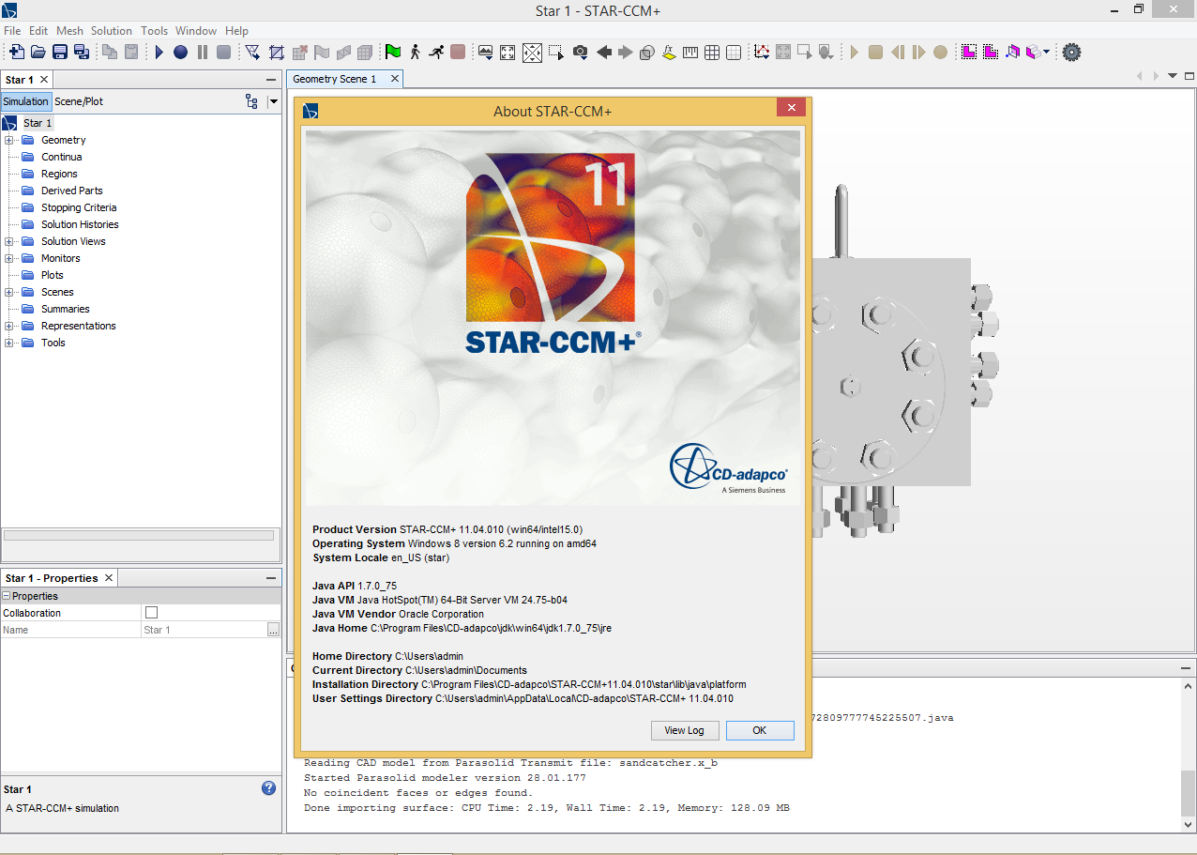1197x855 pixels.
Task: Click the ellipsis button beside Name value
Action: tap(273, 630)
